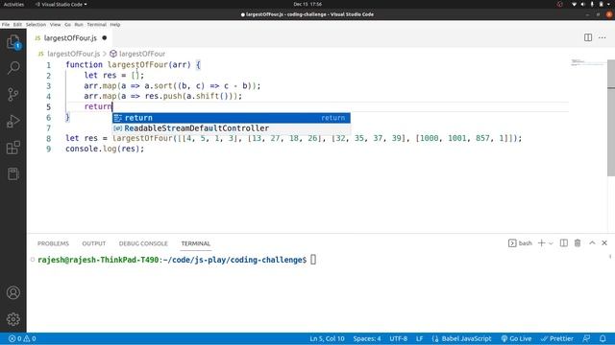615x345 pixels.
Task: Open the Ubuntu Activities overview
Action: (x=13, y=4)
